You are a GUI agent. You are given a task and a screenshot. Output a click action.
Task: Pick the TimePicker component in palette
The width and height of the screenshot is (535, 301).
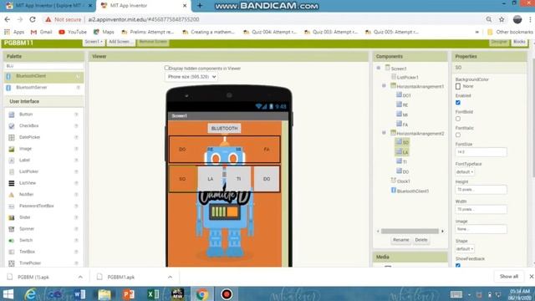[30, 263]
